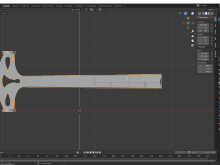Image resolution: width=220 pixels, height=165 pixels.
Task: Toggle the Rotation Z lock icon
Action: pos(212,44)
